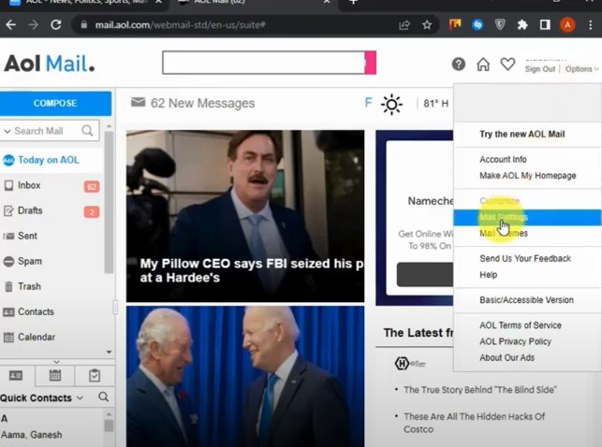Open calendar icon in bottom panel
Viewport: 602px width, 447px height.
(x=55, y=375)
